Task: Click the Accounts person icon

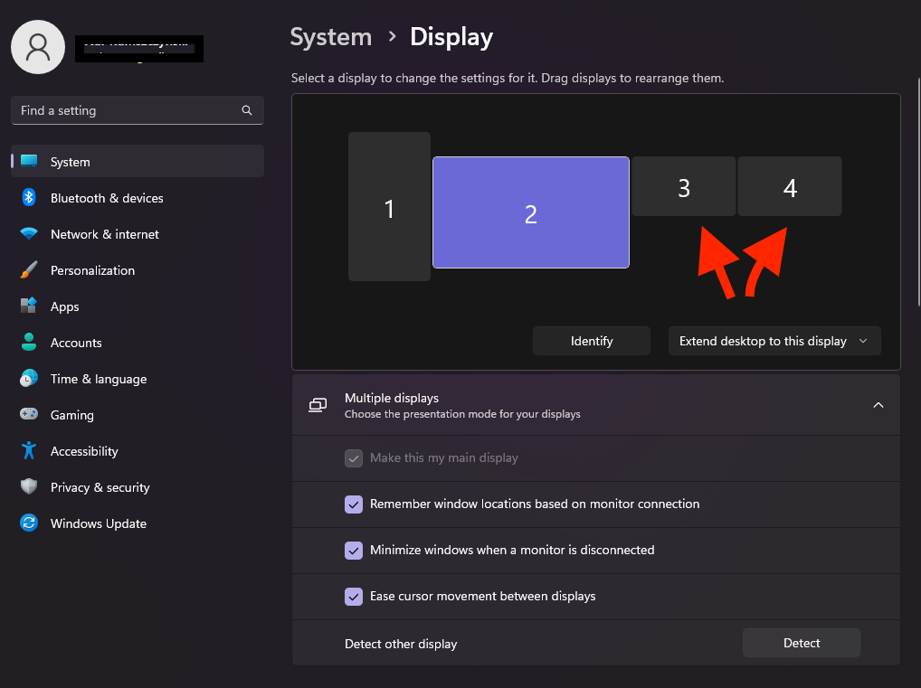Action: coord(29,343)
